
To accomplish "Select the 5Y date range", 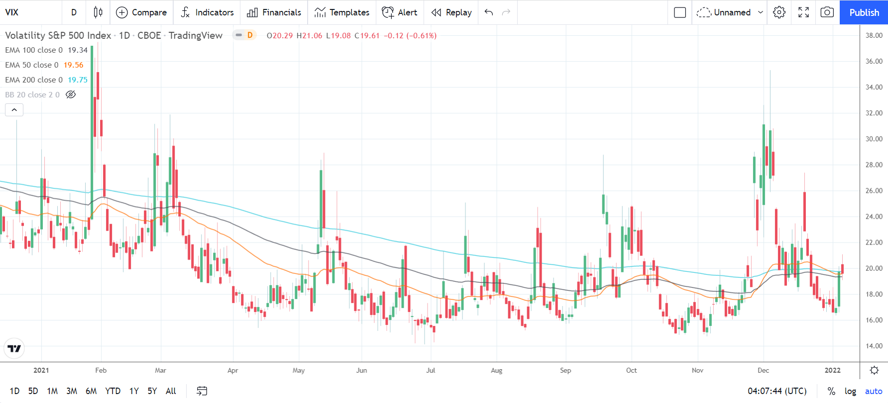I will tap(152, 391).
